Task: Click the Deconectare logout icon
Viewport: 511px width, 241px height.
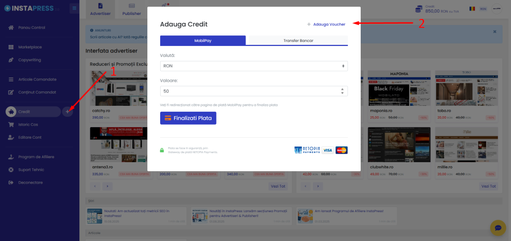Action: pos(11,183)
